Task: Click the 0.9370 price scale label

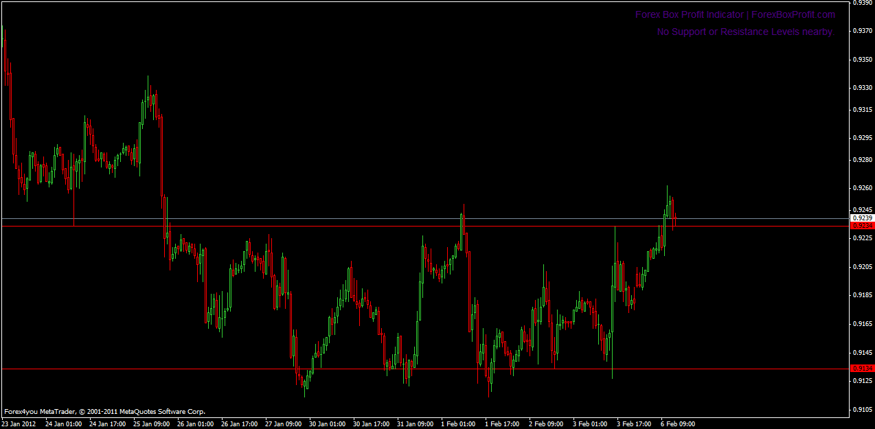Action: click(863, 31)
